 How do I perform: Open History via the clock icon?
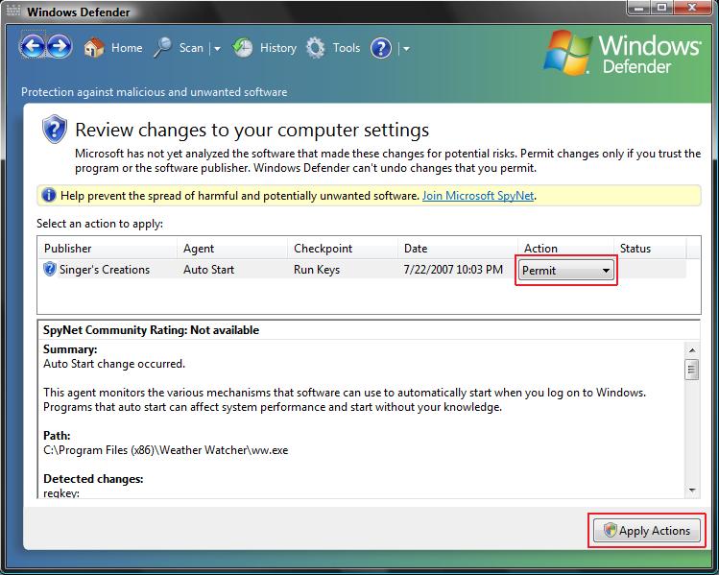point(242,48)
